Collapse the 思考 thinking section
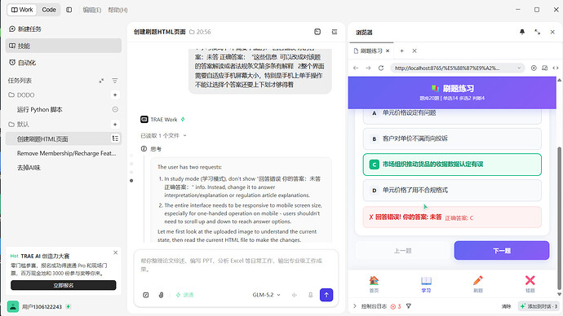Image resolution: width=563 pixels, height=316 pixels. [151, 149]
